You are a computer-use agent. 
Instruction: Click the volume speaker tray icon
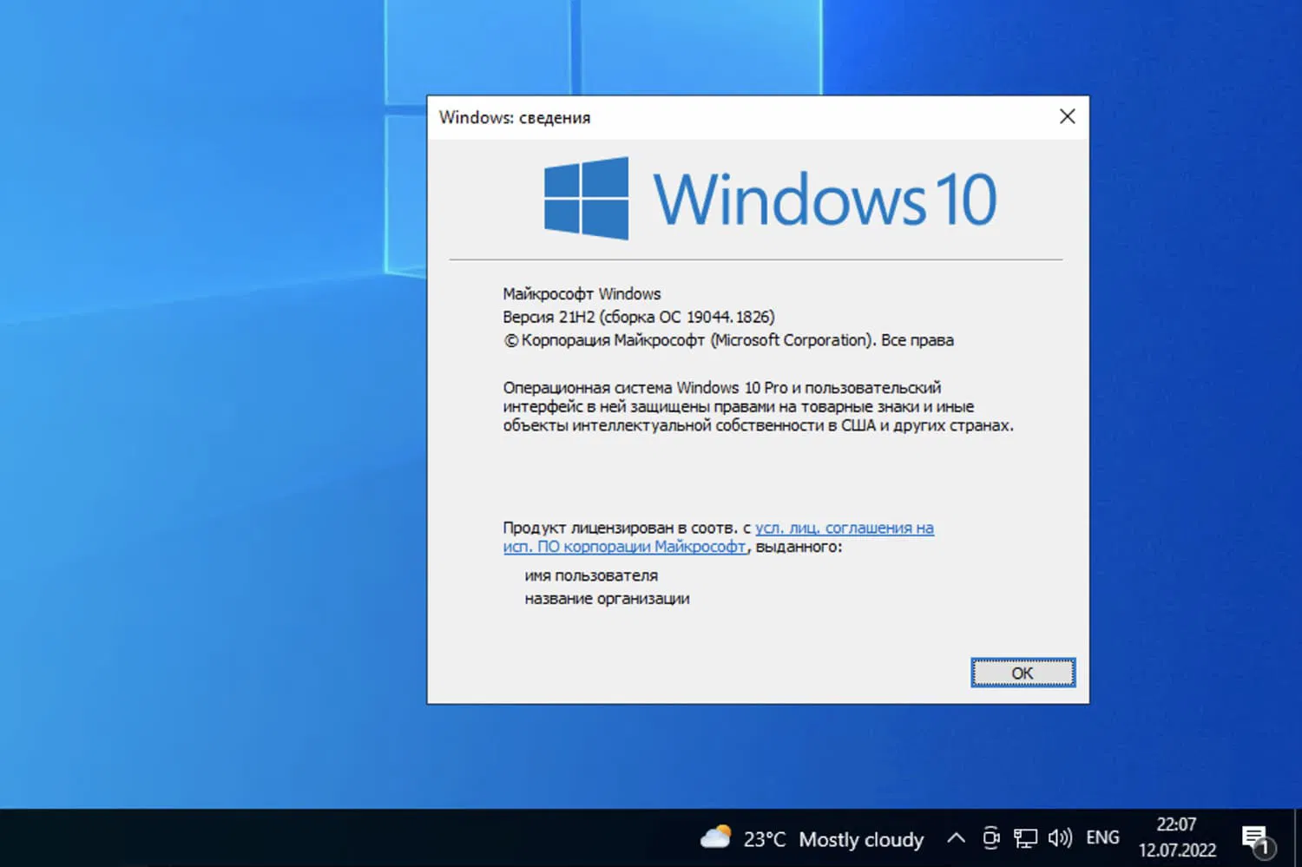(1059, 837)
